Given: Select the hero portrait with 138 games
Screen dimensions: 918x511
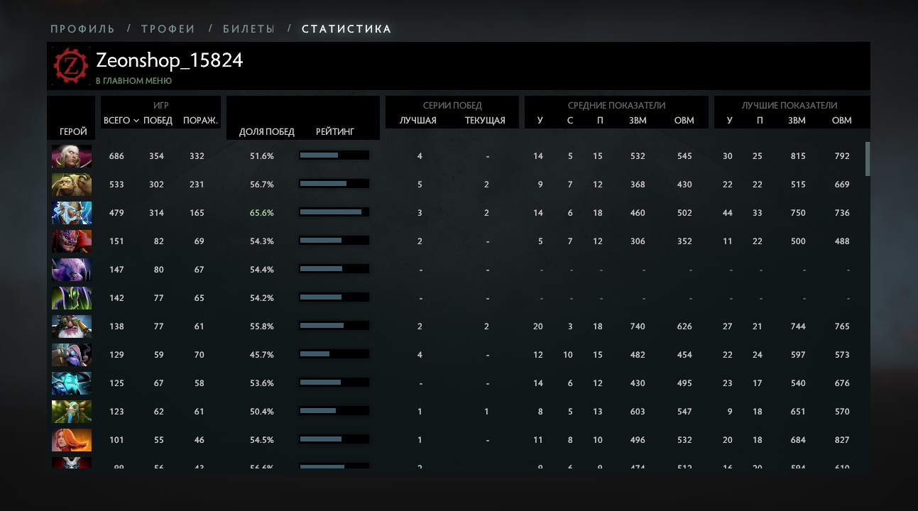Looking at the screenshot, I should (72, 326).
